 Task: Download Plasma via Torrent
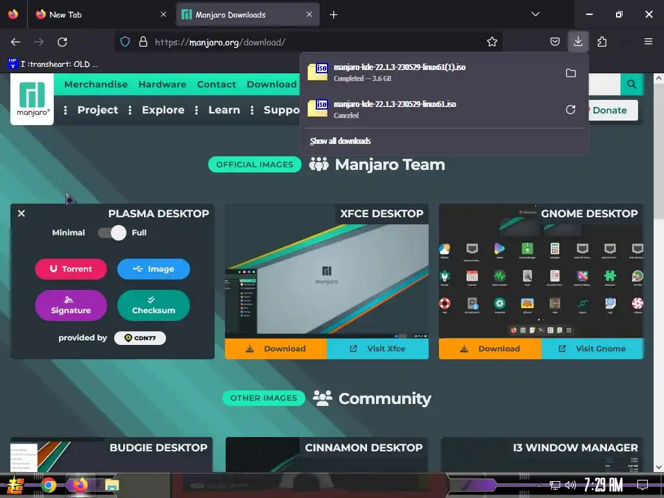point(71,269)
